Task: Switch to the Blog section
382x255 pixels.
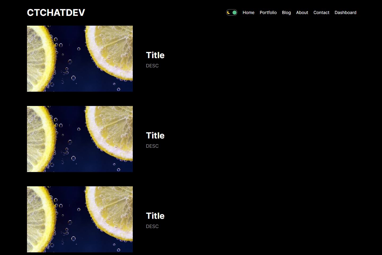Action: tap(286, 12)
